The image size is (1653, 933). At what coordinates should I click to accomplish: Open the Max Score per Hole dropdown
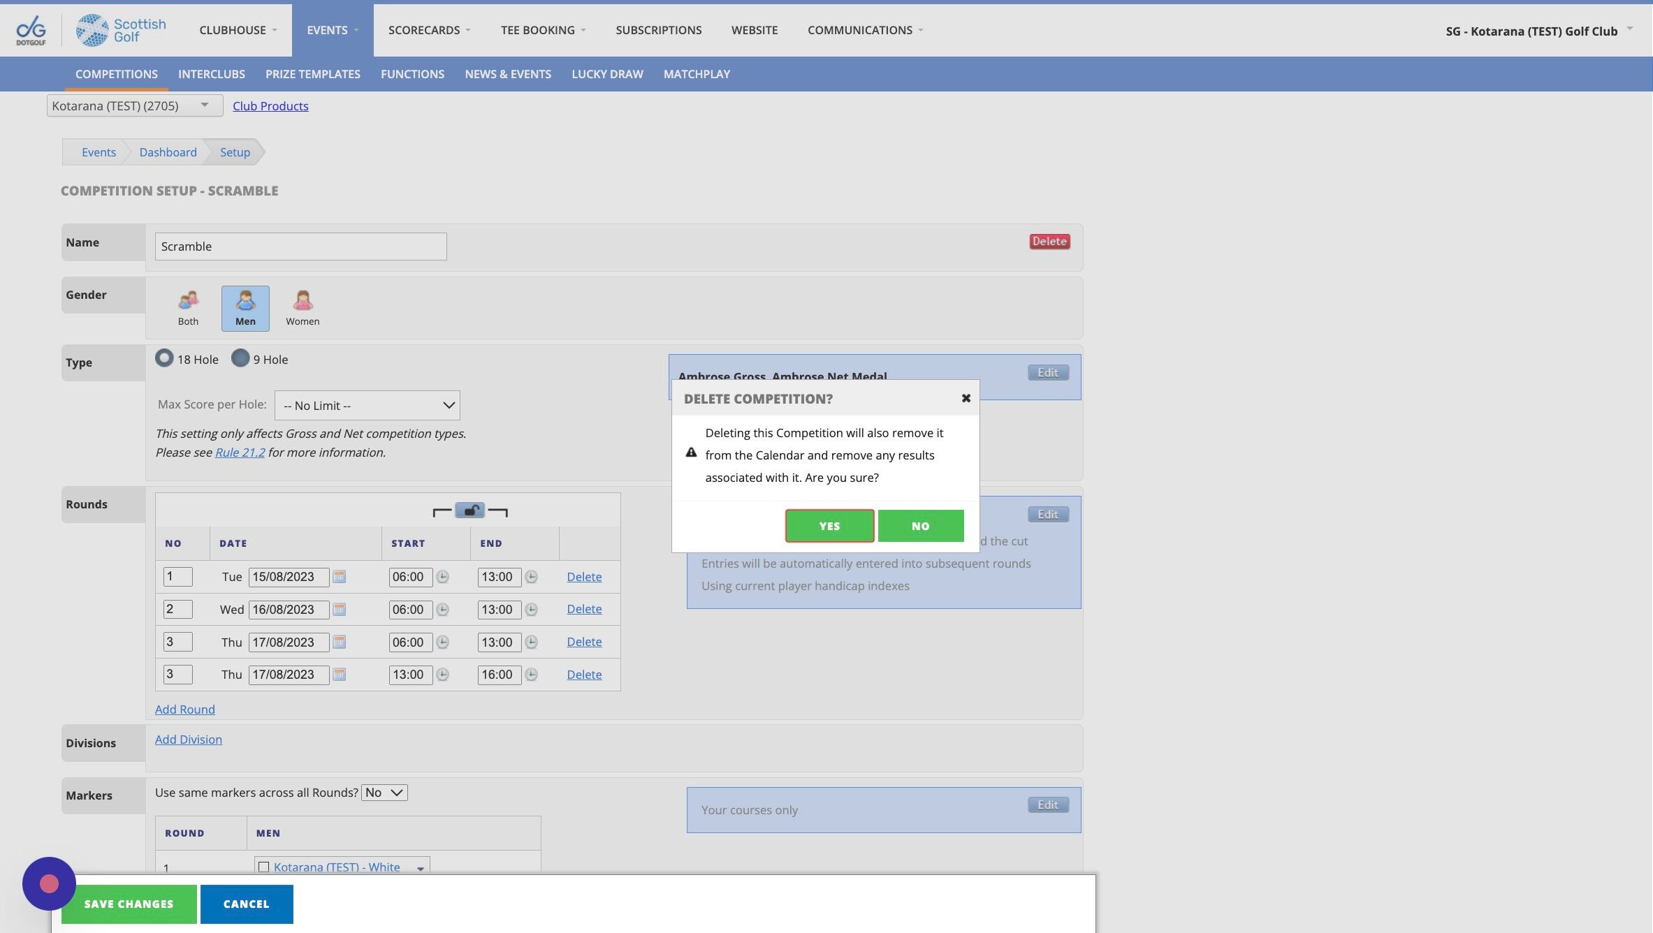pos(367,405)
